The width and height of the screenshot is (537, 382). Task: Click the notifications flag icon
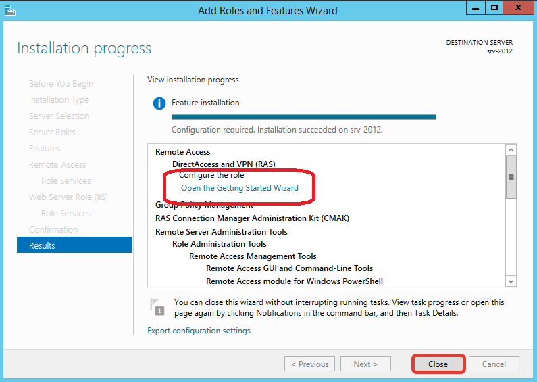[x=157, y=307]
